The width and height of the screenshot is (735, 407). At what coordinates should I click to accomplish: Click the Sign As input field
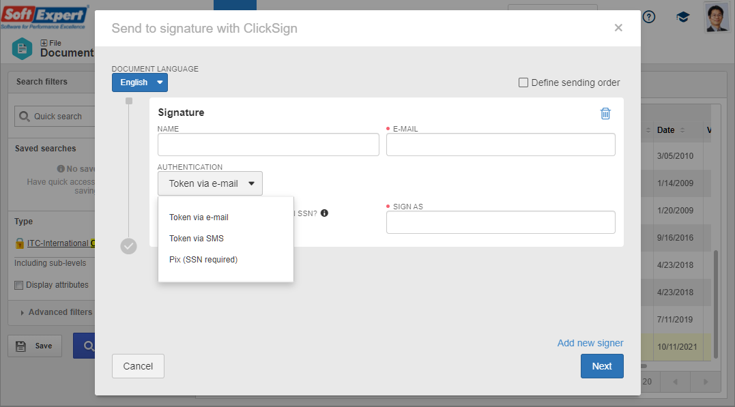[x=501, y=222]
